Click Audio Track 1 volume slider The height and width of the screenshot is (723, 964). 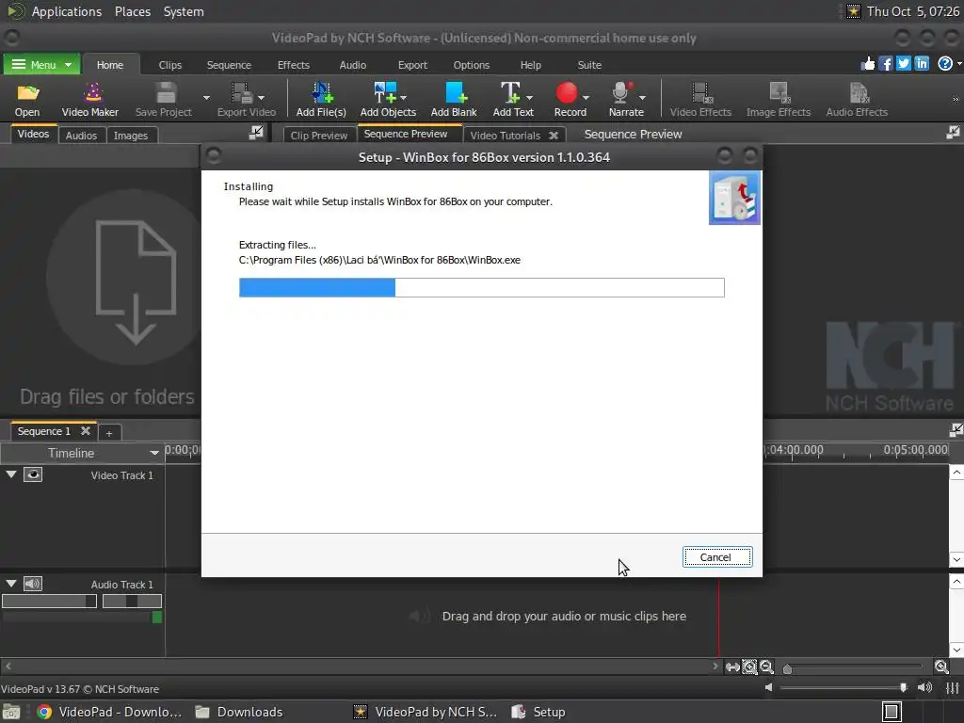pos(49,602)
